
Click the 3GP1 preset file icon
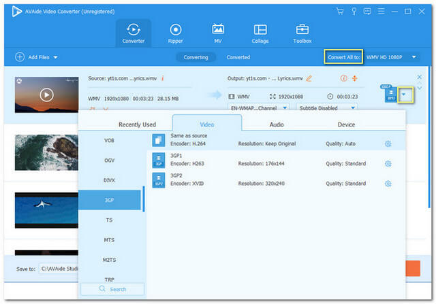(x=159, y=161)
